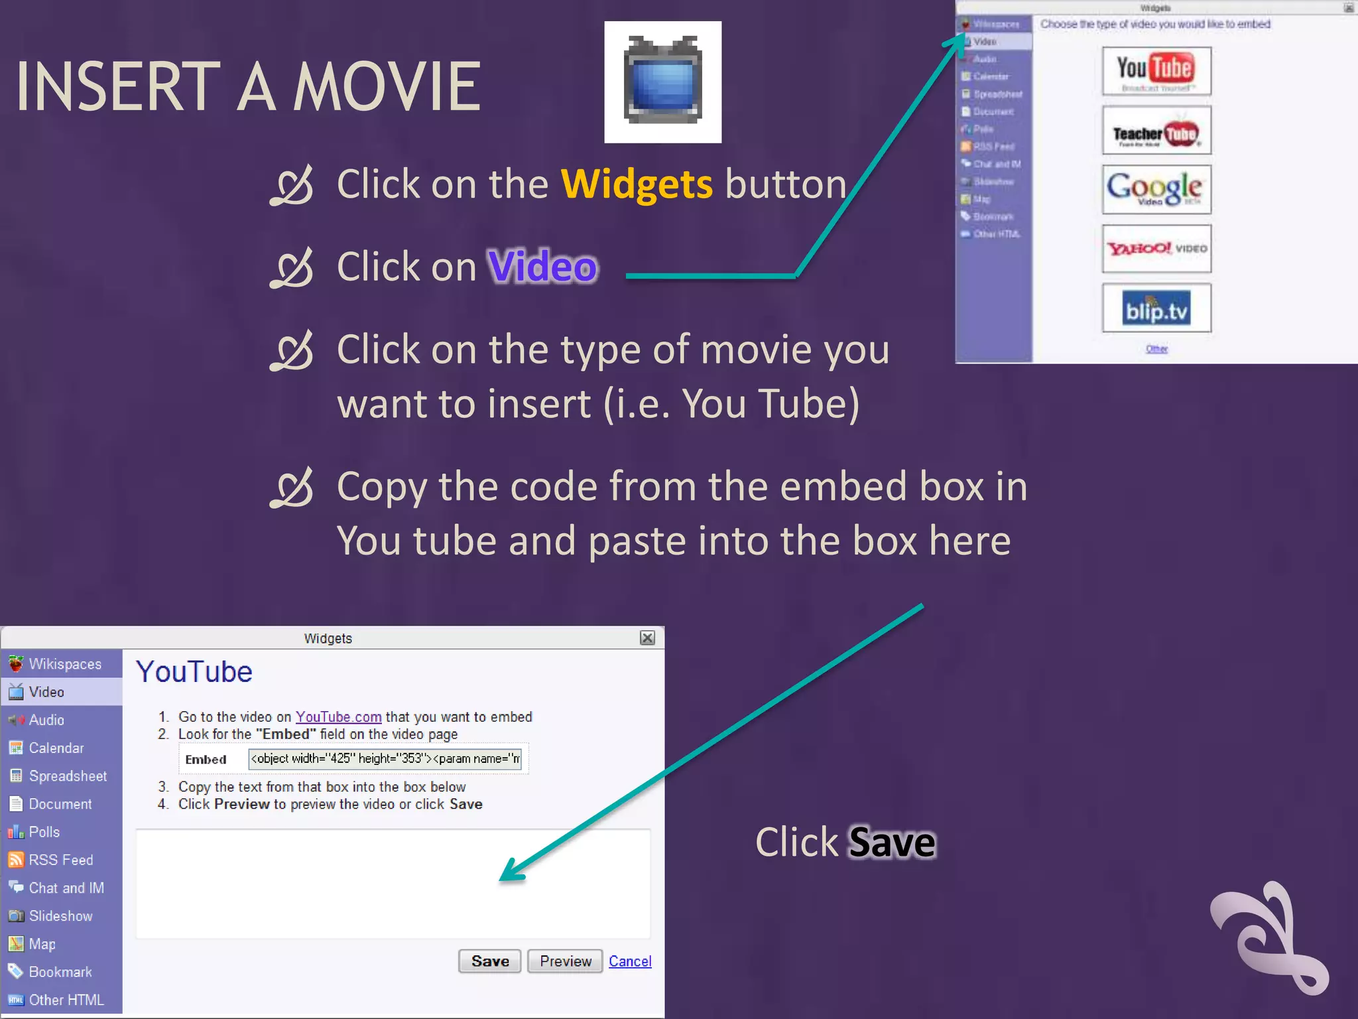Image resolution: width=1358 pixels, height=1019 pixels.
Task: Click the Video TV icon in bottom sidebar
Action: [x=16, y=692]
